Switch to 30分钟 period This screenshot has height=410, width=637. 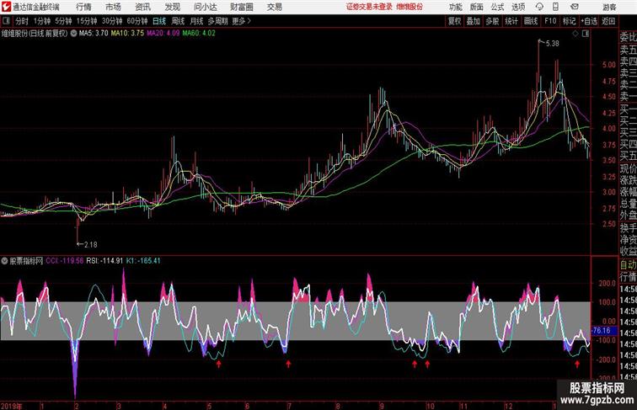(112, 21)
